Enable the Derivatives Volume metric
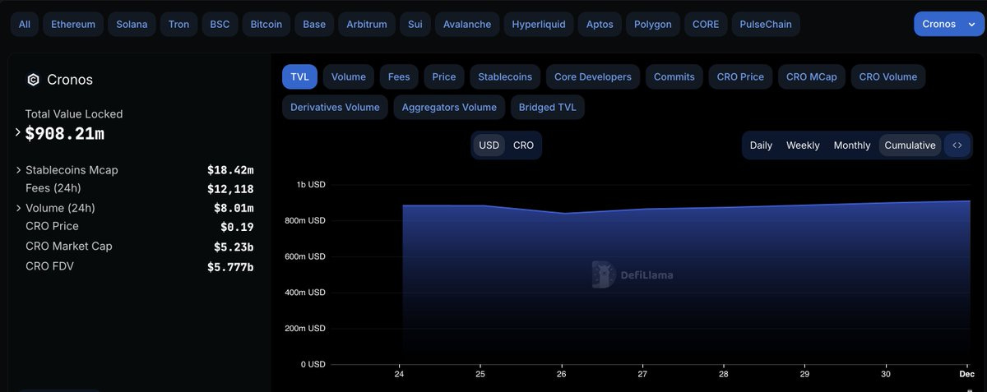Image resolution: width=987 pixels, height=392 pixels. 335,107
